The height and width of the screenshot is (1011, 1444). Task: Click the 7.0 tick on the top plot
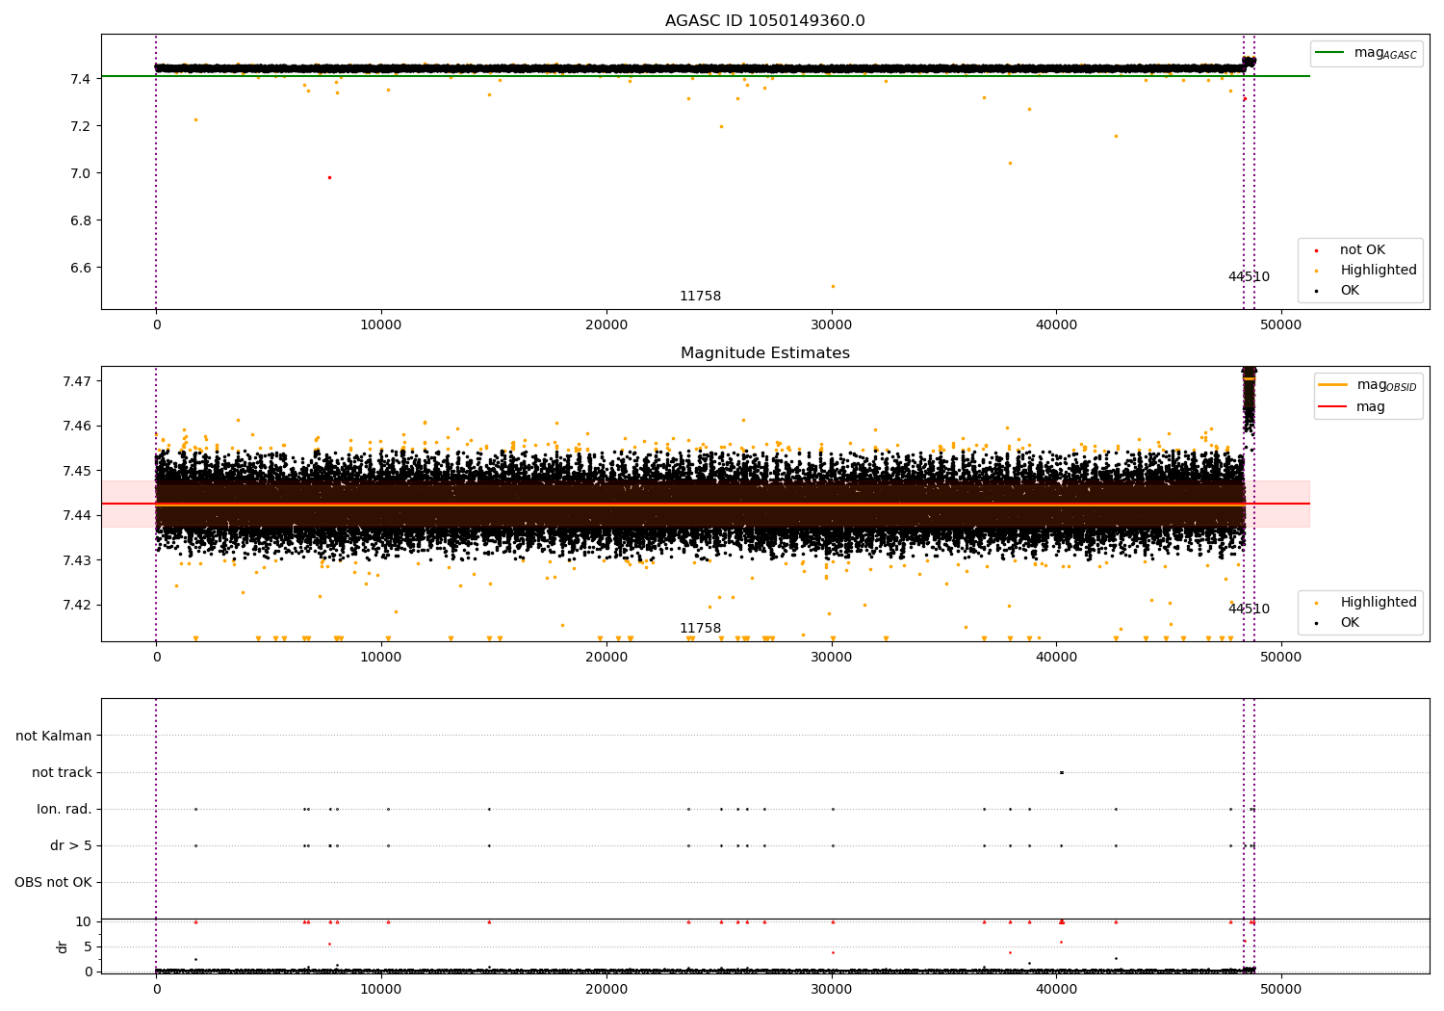(82, 173)
